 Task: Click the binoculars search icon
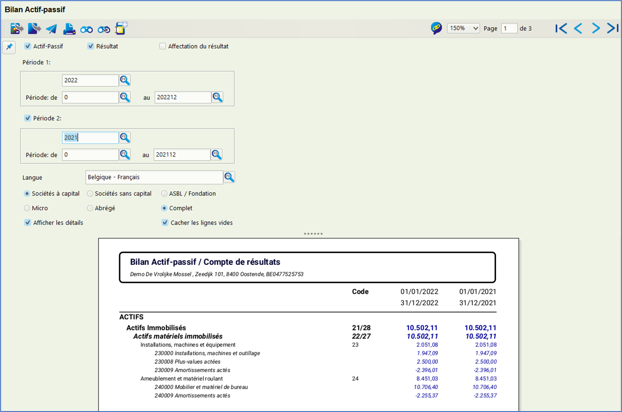87,30
